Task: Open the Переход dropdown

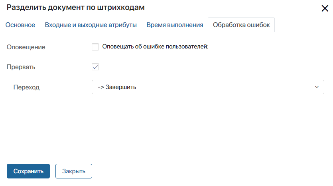Action: 207,87
